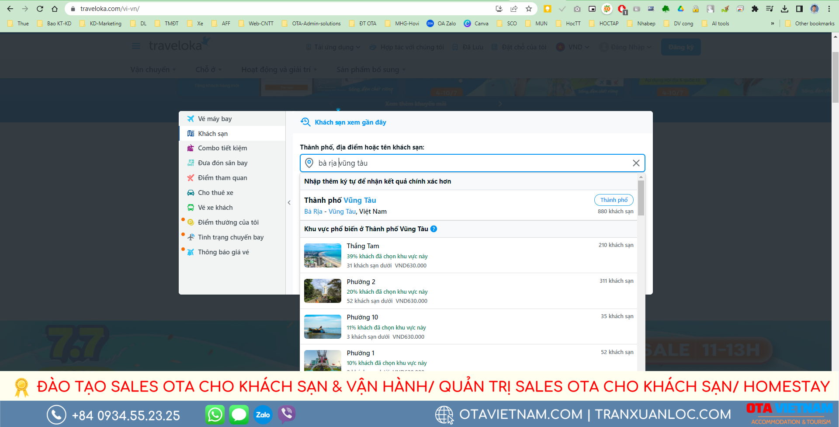Viewport: 839px width, 427px height.
Task: Open Đã Lưu saved items
Action: (x=468, y=47)
